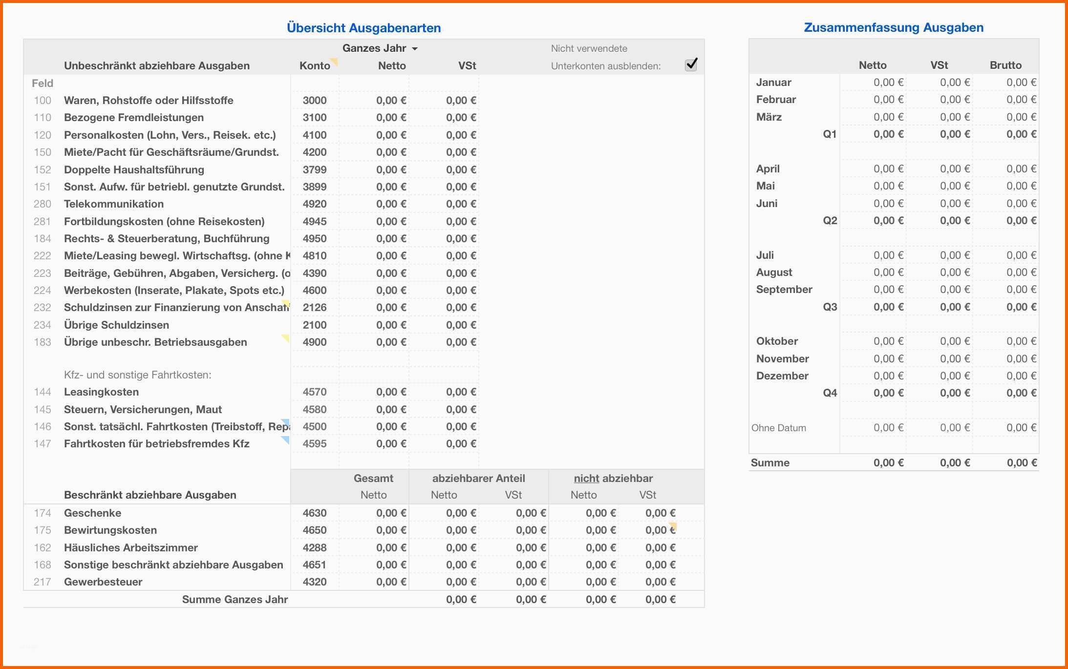Click Netto cell of Telekommunikation row
Viewport: 1068px width, 669px height.
(391, 204)
